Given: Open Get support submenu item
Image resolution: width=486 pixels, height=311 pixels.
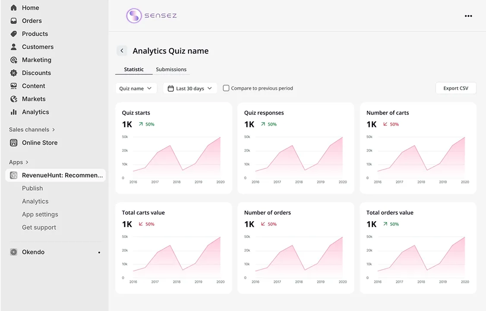Looking at the screenshot, I should 39,227.
